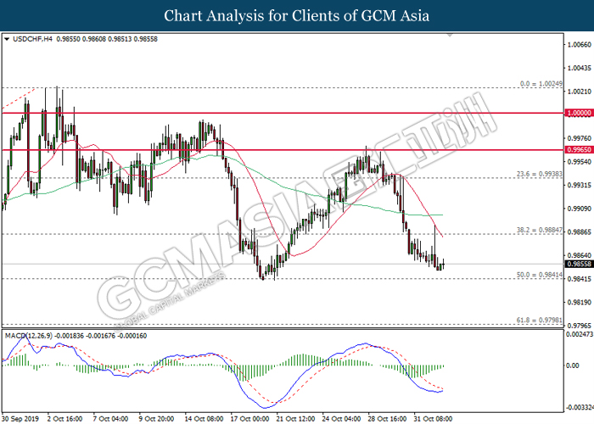Screen dimensions: 594x424
Task: Click the chart title mentioning GCM Asia
Action: 296,15
